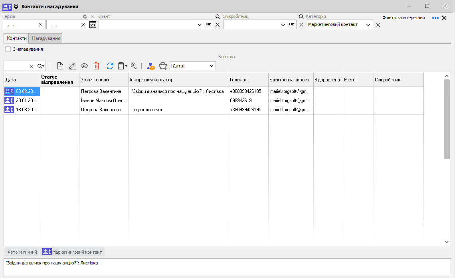Click the Автоматичний button at bottom

point(22,252)
